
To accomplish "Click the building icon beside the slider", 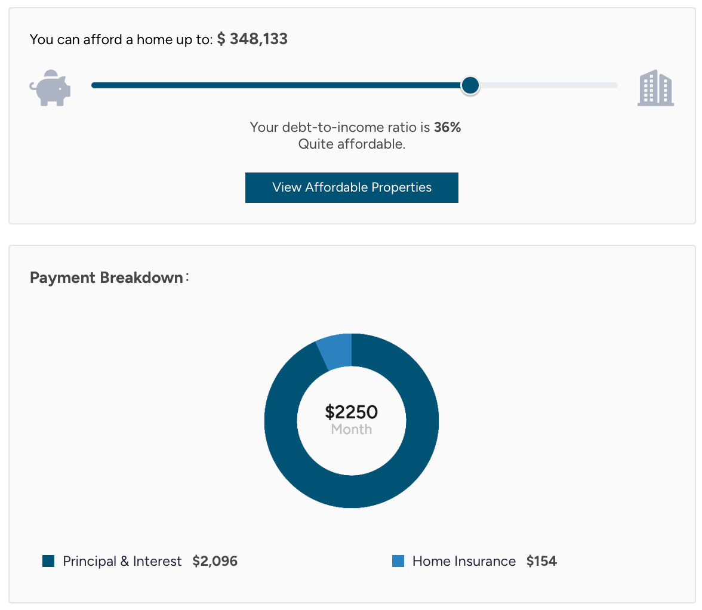I will 655,88.
